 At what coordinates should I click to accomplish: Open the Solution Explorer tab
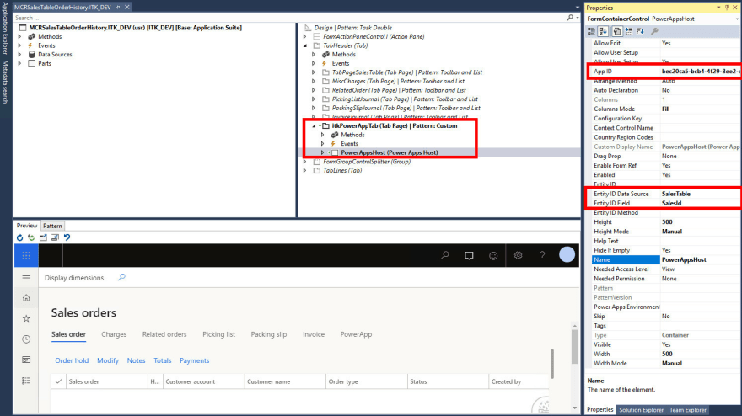pos(641,410)
